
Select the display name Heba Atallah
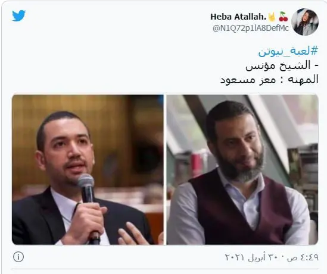pos(238,17)
